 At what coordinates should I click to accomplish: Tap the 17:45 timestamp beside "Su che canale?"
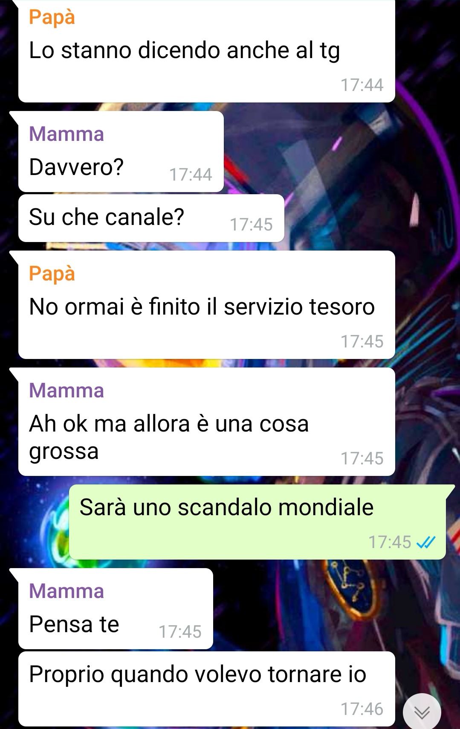click(251, 225)
